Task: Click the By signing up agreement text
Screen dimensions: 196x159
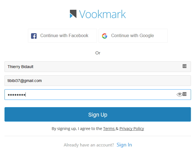Action: coord(77,129)
